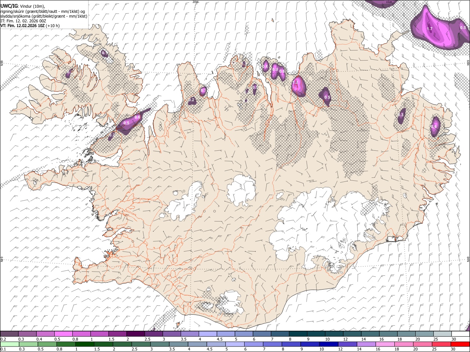Screen dimensions: 470x352
Task: Pick deep blue rain swatch between 10 and 12
Action: tap(329, 344)
